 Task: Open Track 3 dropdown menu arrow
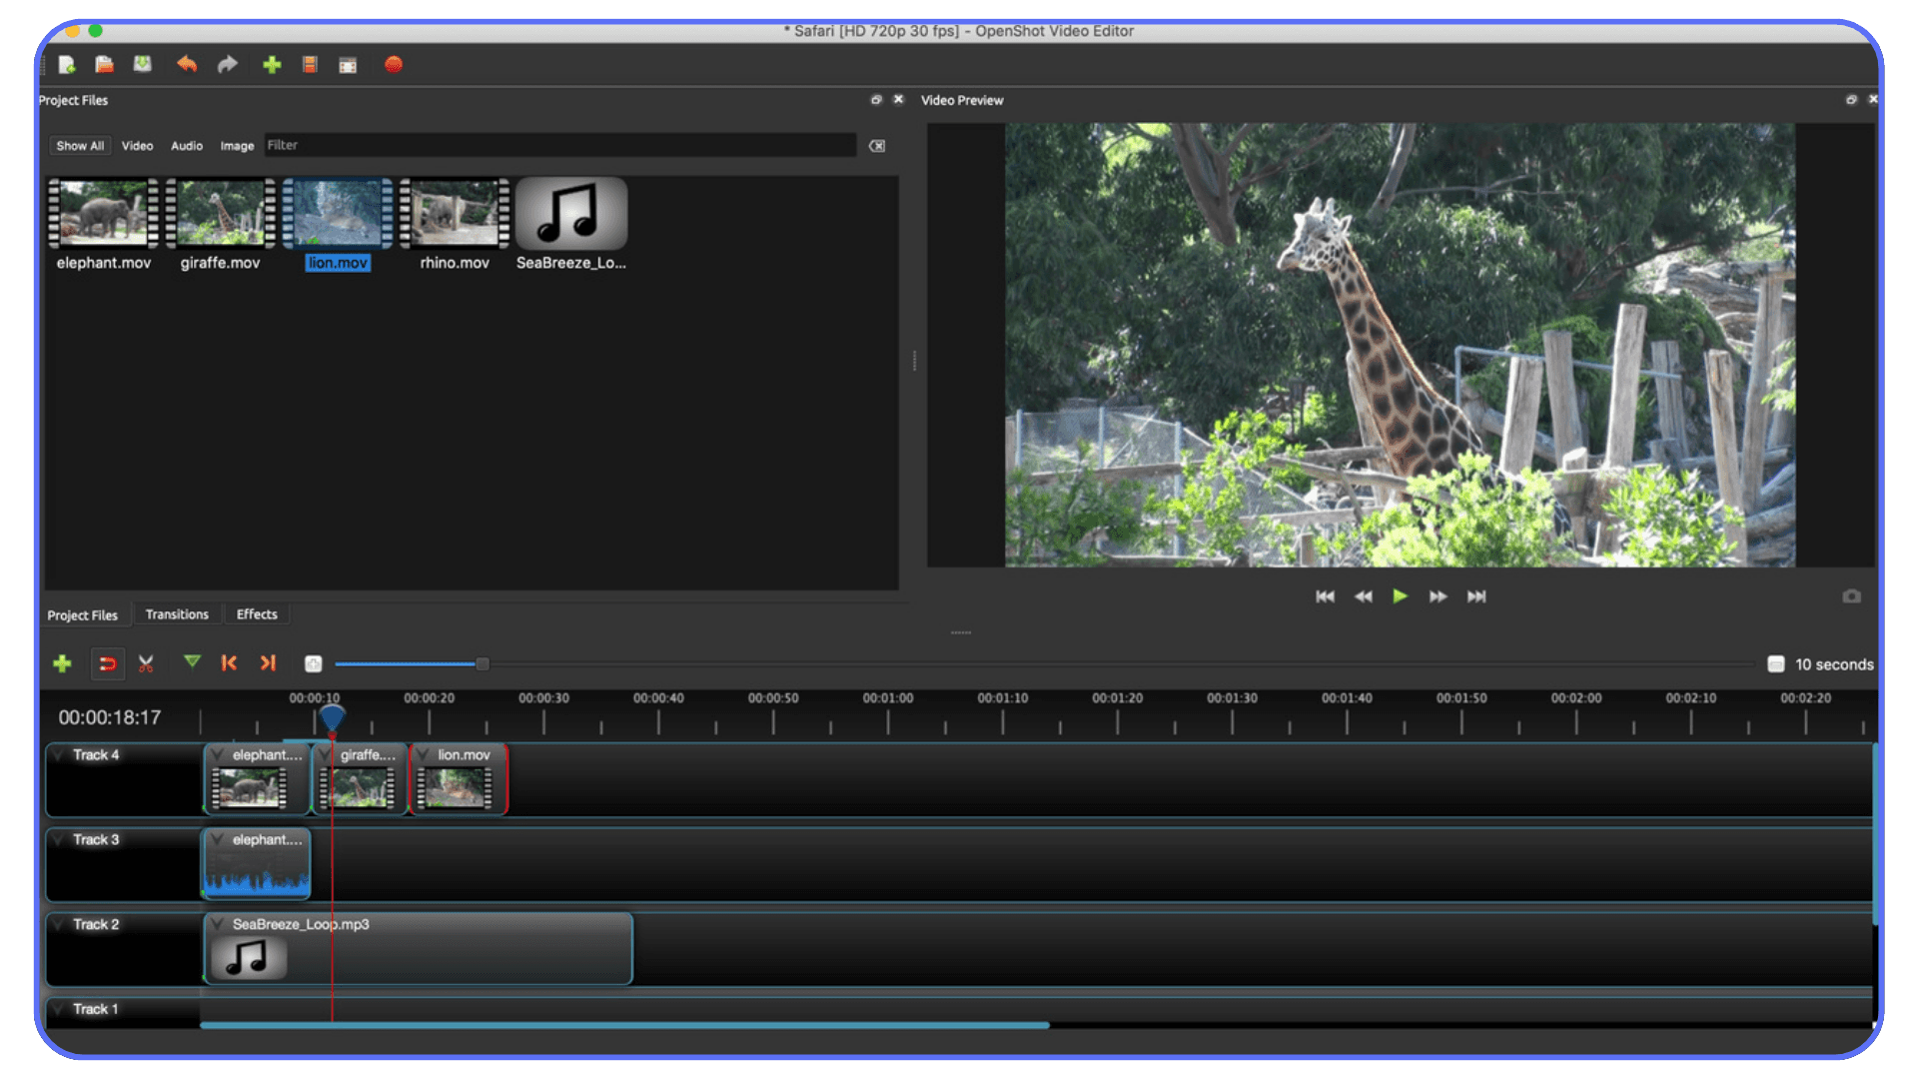tap(59, 840)
